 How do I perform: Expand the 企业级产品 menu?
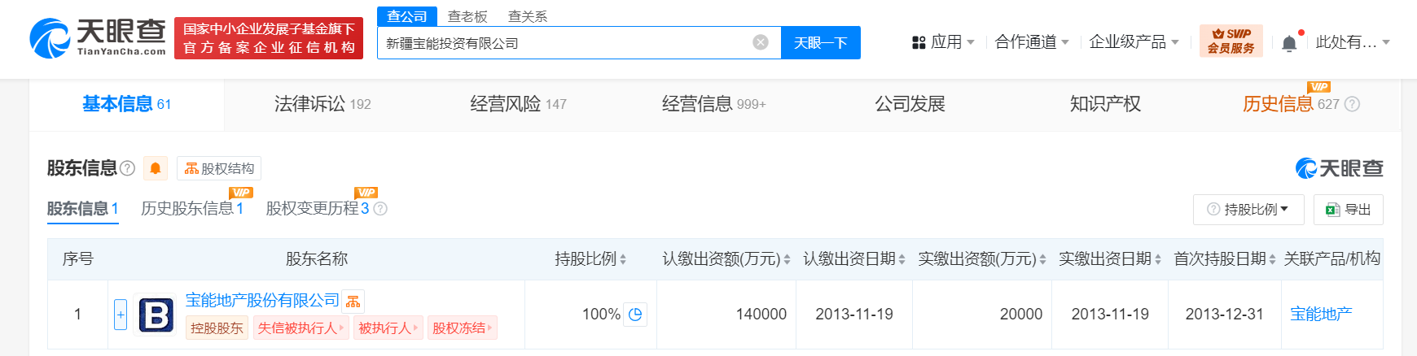[x=1134, y=41]
